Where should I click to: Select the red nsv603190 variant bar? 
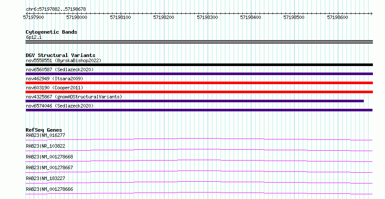pyautogui.click(x=199, y=92)
